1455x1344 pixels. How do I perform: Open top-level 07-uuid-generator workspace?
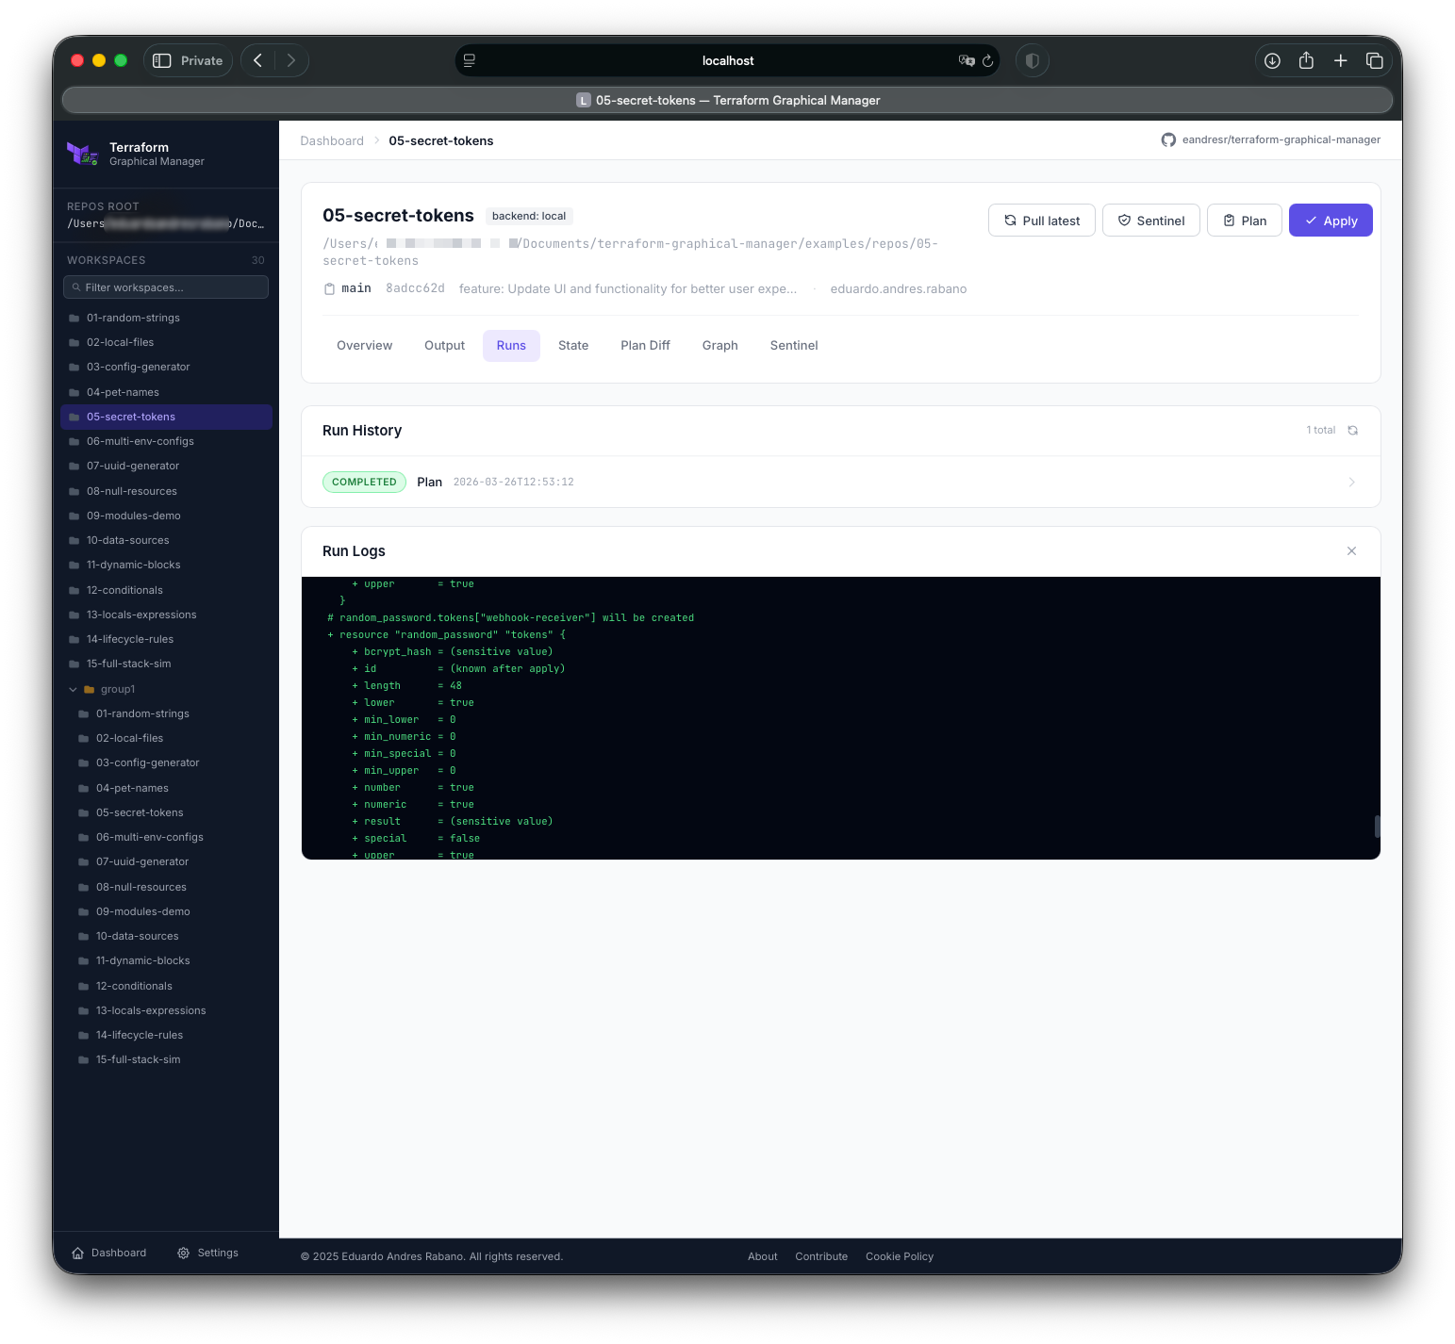(x=166, y=467)
